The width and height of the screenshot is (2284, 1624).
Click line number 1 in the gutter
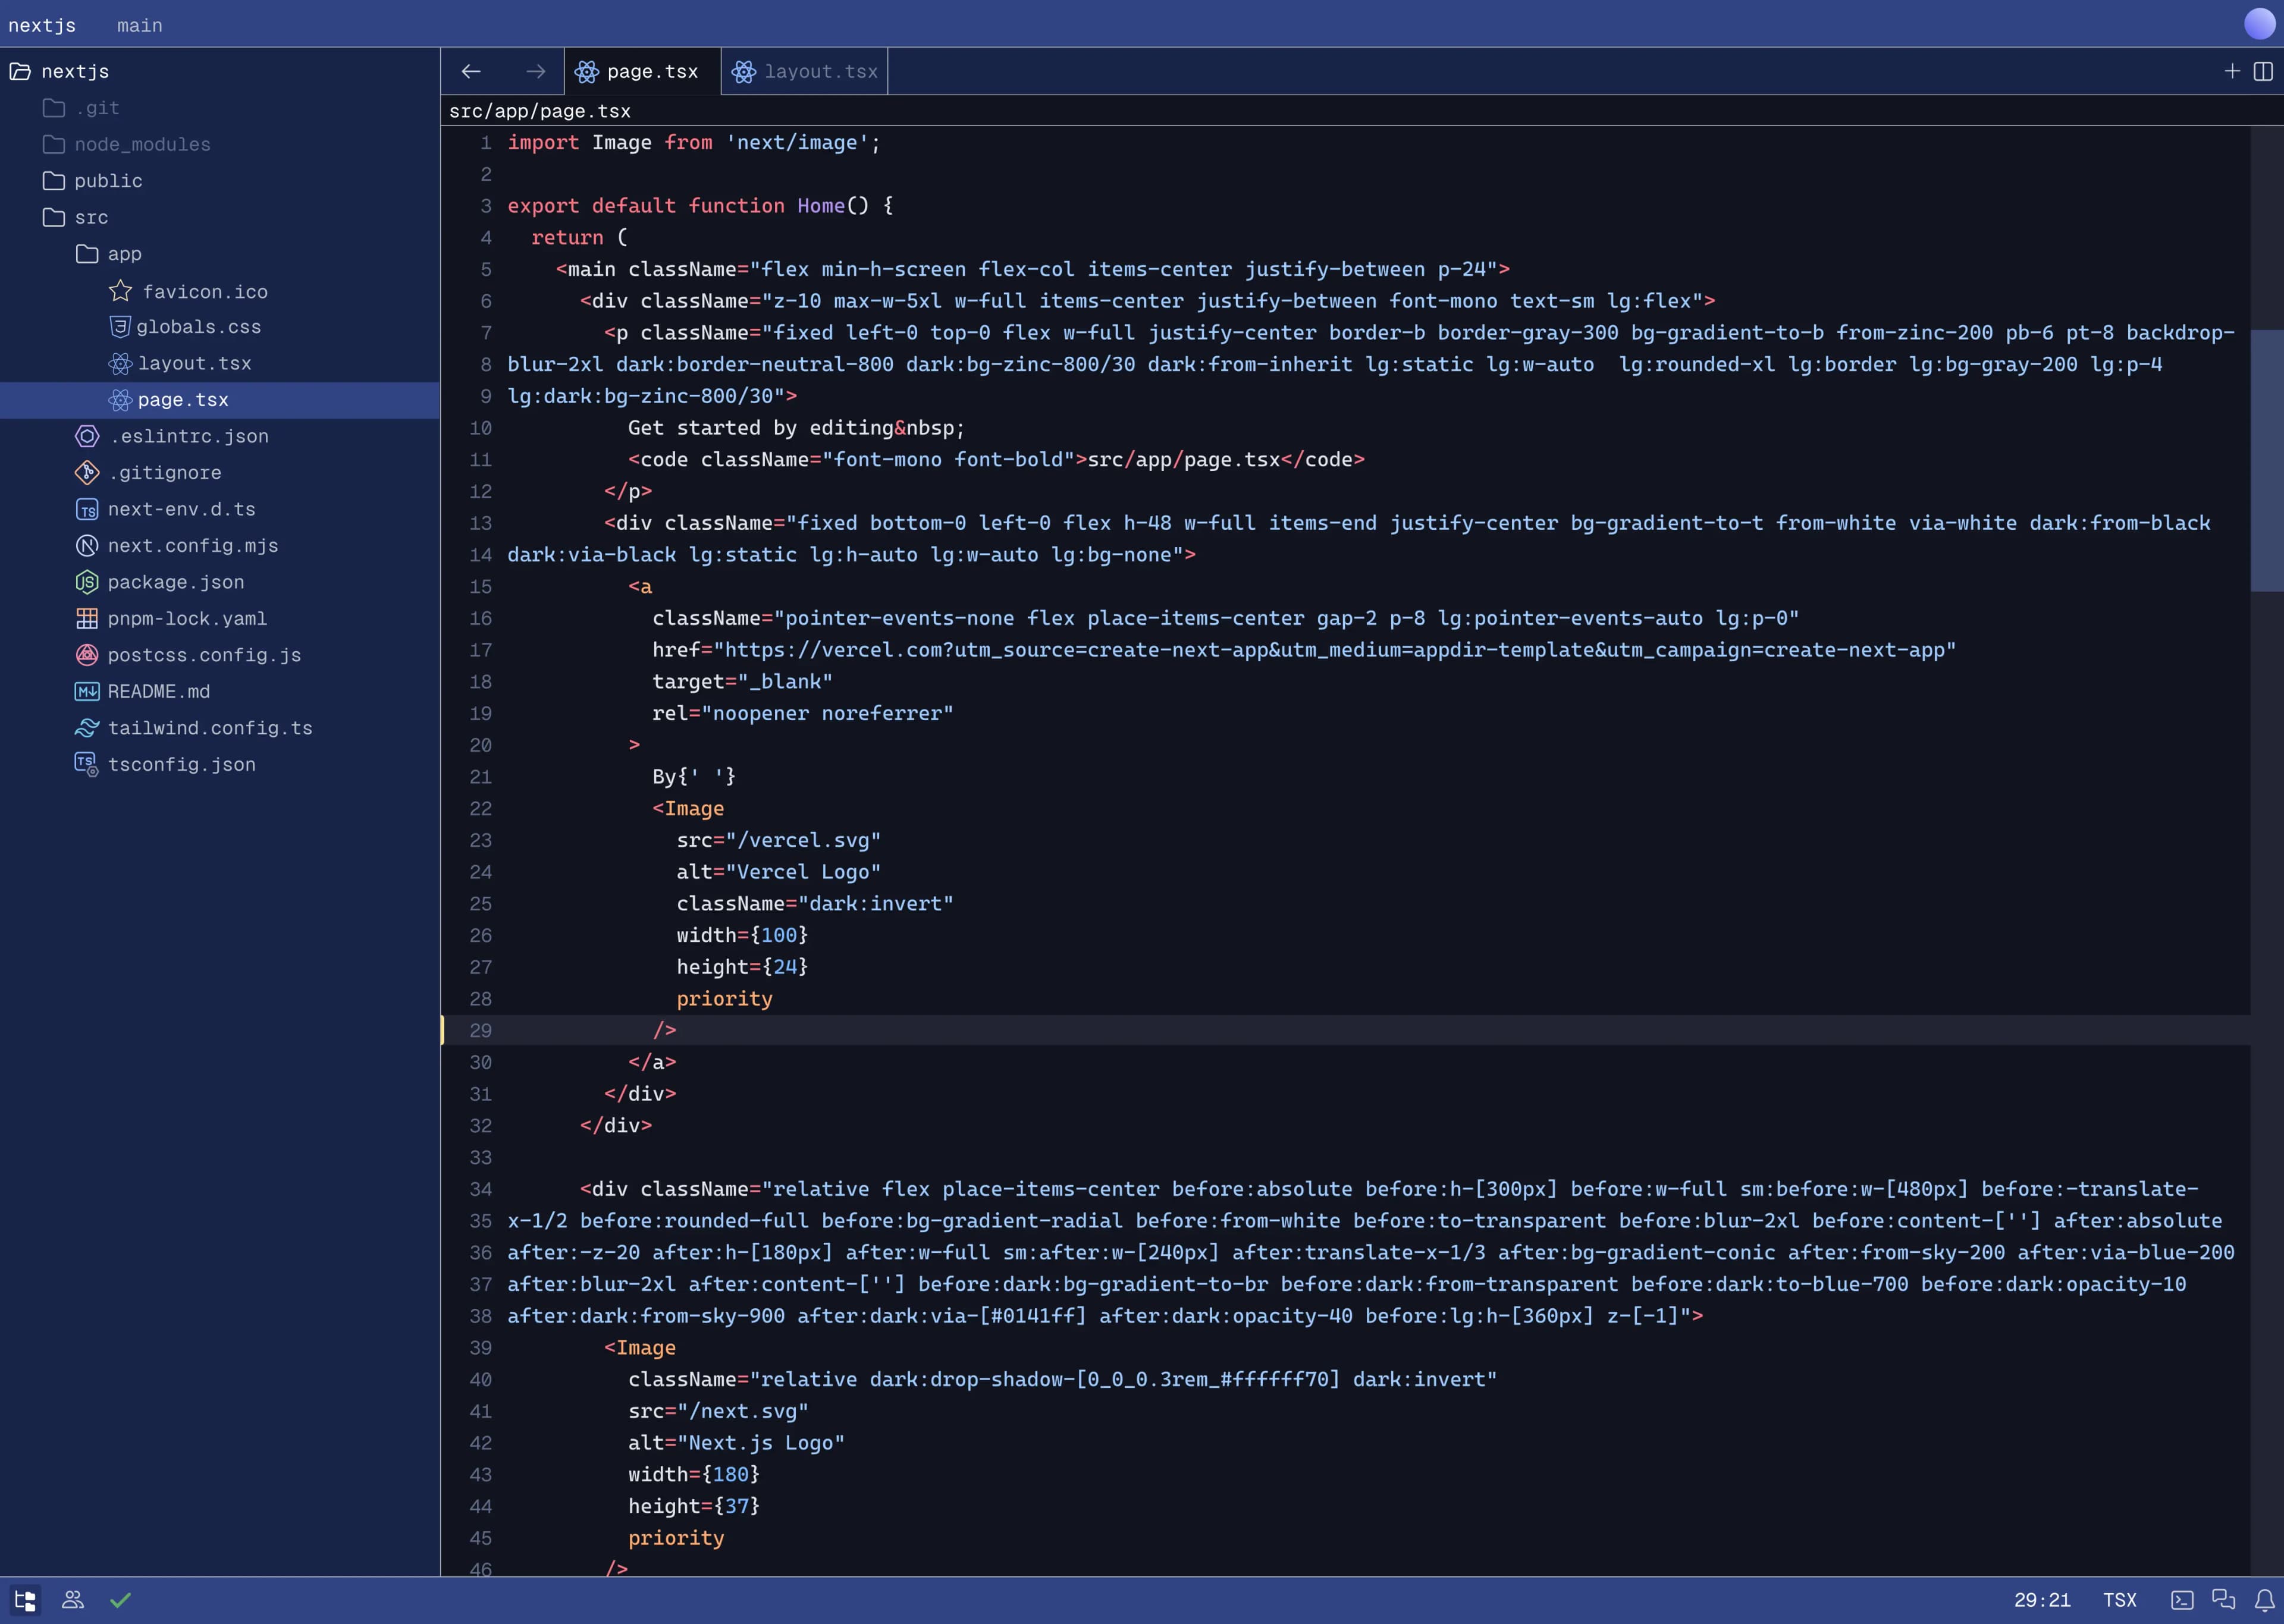coord(486,142)
